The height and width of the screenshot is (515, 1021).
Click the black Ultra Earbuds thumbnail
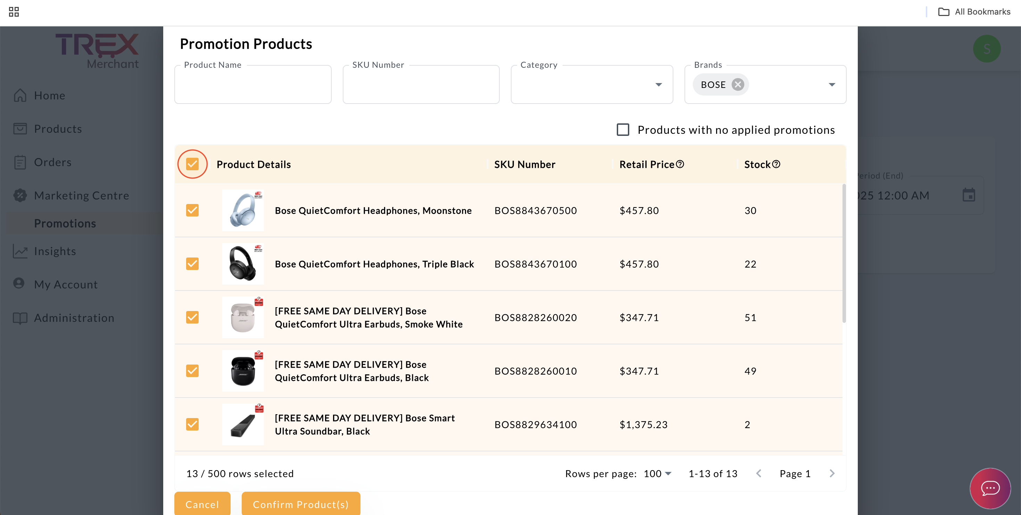pos(242,371)
